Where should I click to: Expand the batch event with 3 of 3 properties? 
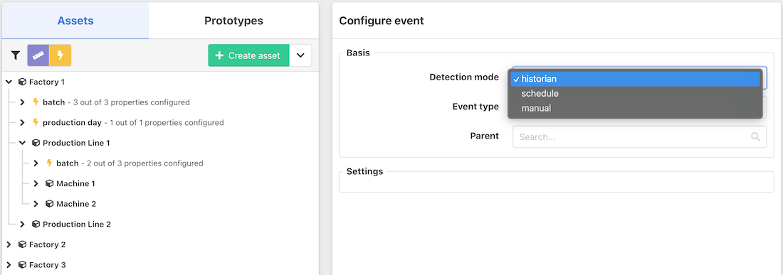(x=22, y=102)
